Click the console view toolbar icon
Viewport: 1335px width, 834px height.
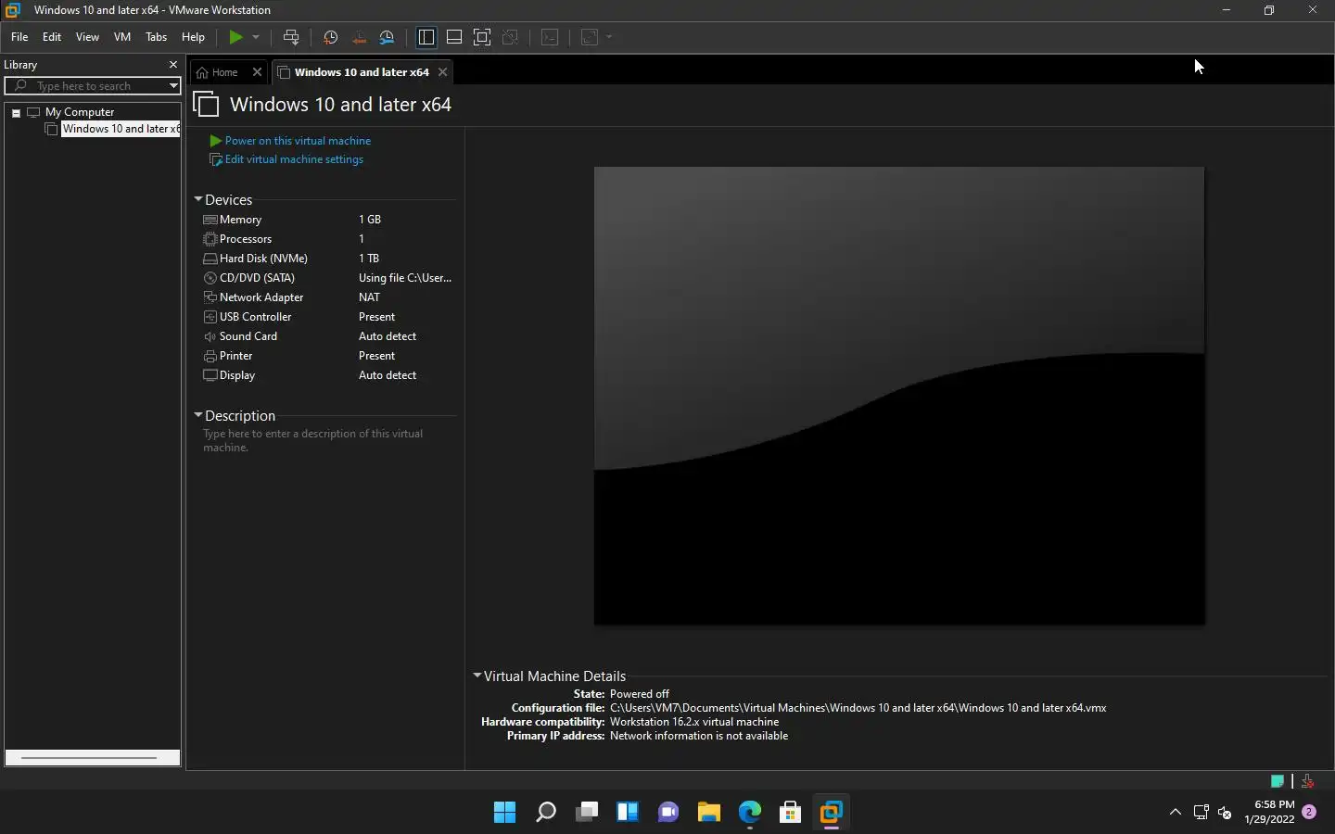click(550, 37)
